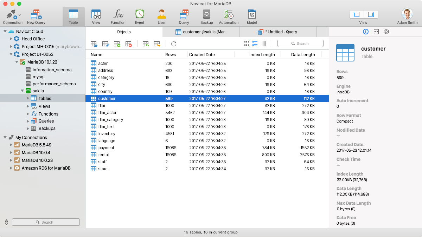Click the Query toolbar icon
Image resolution: width=422 pixels, height=237 pixels.
coord(184,14)
